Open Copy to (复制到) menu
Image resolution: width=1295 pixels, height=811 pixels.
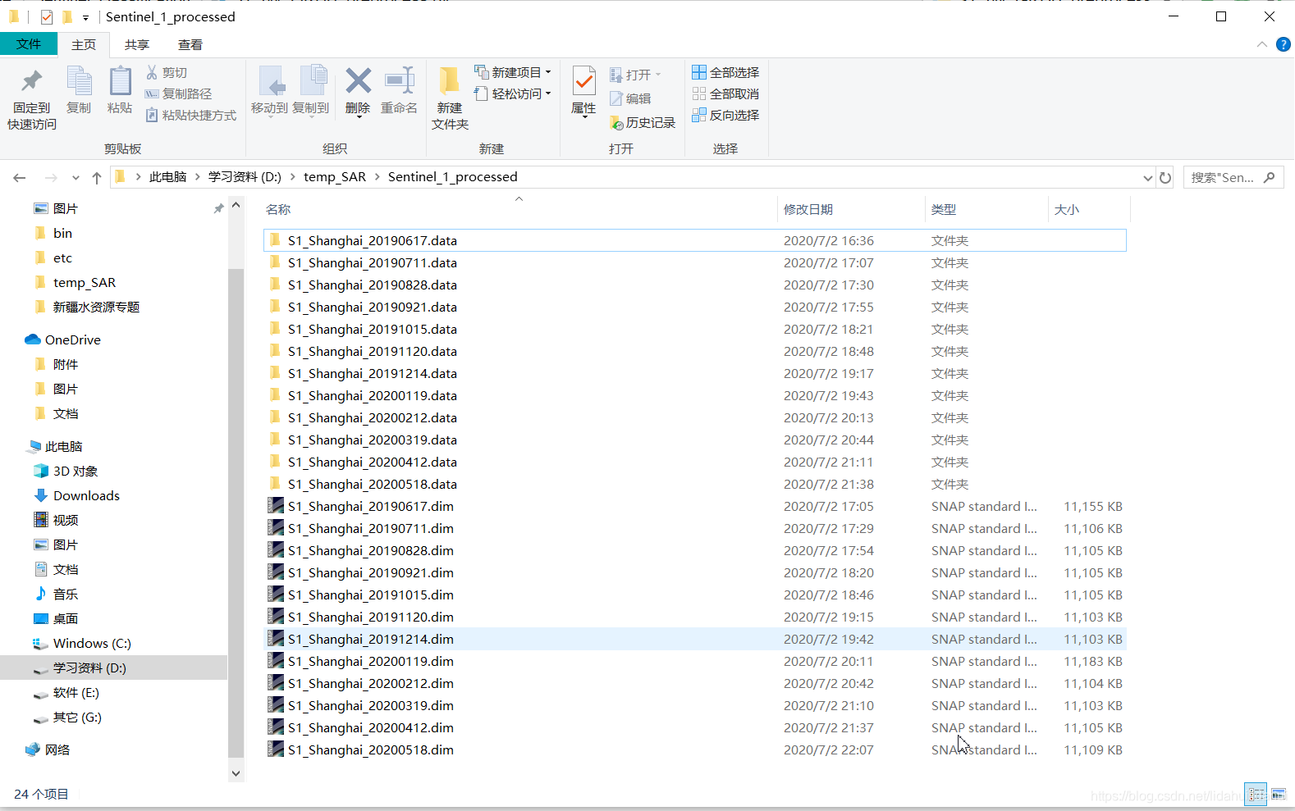point(311,90)
